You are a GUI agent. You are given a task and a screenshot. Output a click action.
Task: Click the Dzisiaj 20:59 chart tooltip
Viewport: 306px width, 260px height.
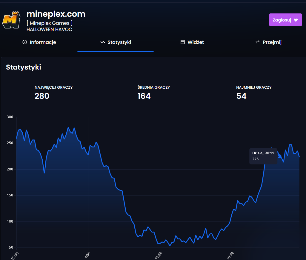(x=263, y=156)
